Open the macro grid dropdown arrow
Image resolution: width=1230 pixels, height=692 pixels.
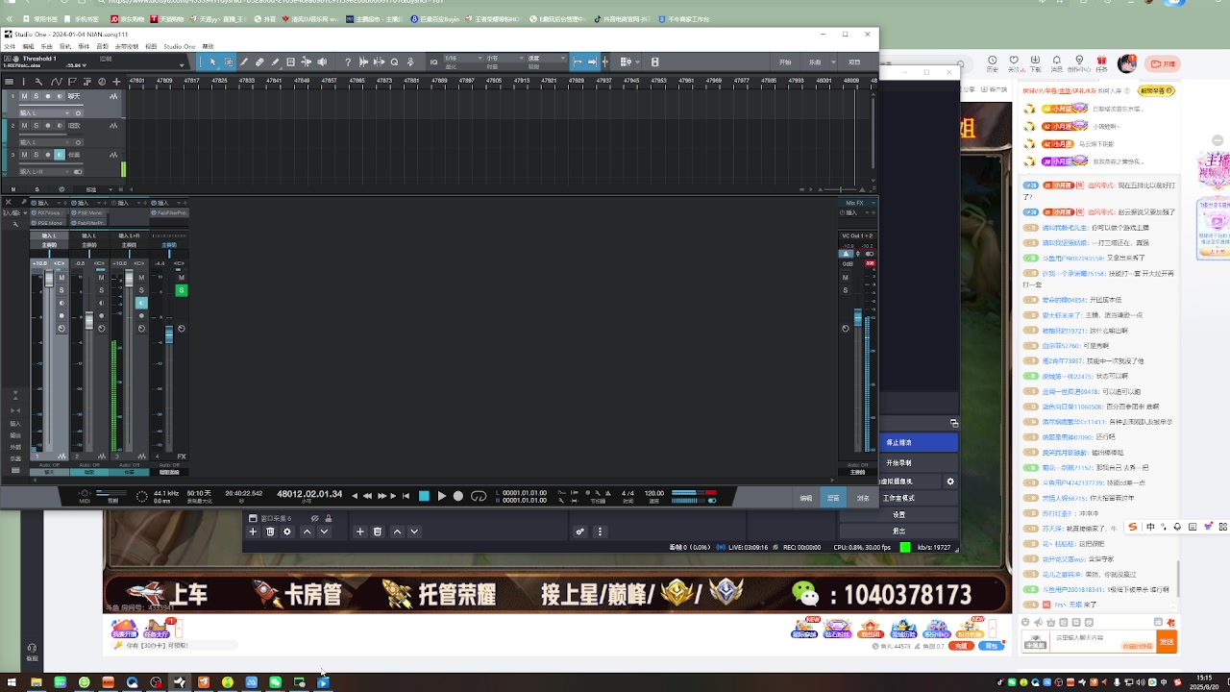[x=637, y=62]
